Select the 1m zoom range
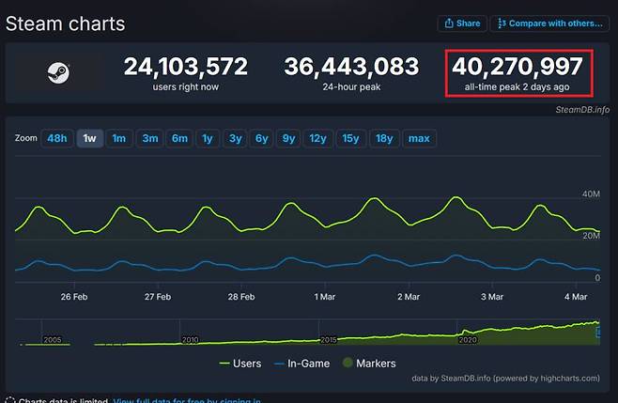 [119, 138]
